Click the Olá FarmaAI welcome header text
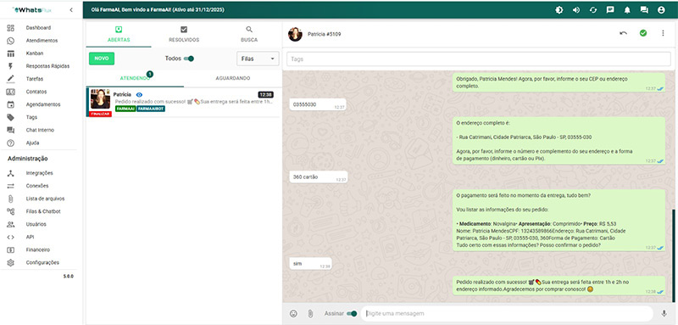Image resolution: width=678 pixels, height=325 pixels. (x=158, y=9)
